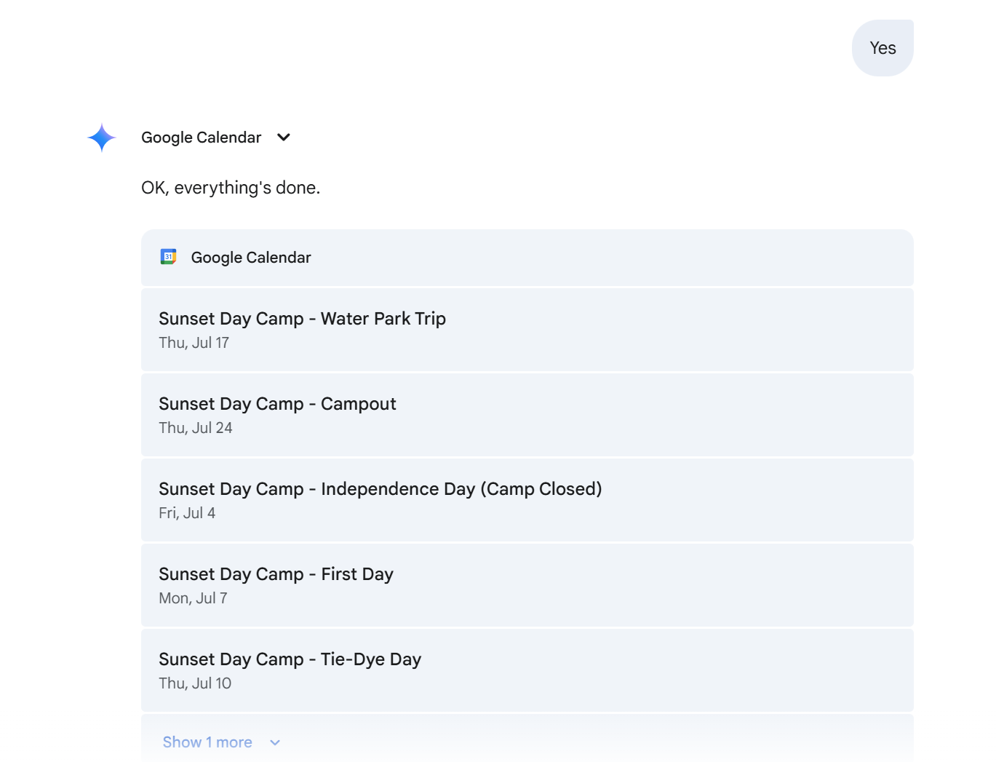Open Sunset Day Camp - First Day event
The width and height of the screenshot is (996, 762).
click(x=527, y=585)
